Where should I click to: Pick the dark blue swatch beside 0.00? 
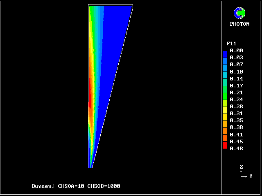224,53
